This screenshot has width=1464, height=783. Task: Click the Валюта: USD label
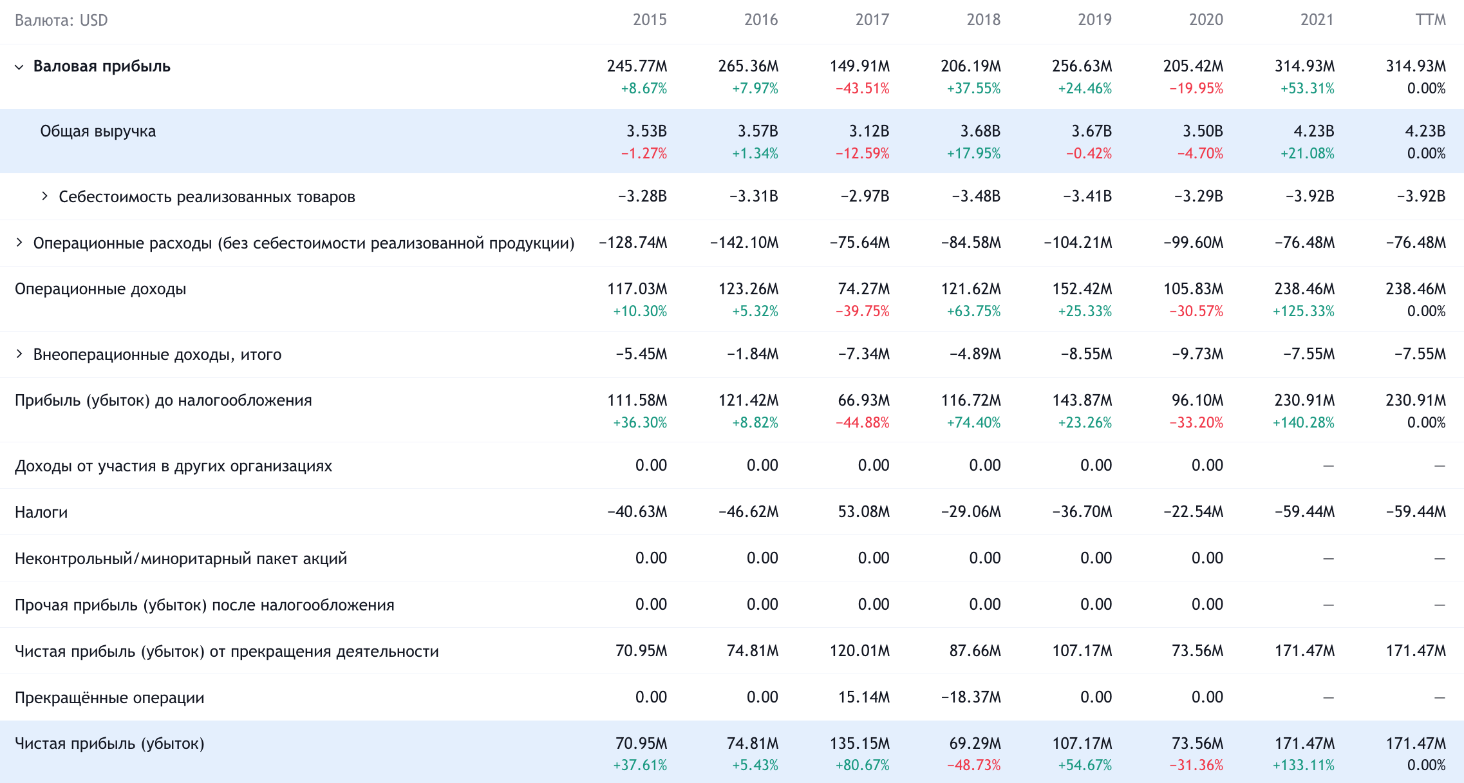point(61,21)
